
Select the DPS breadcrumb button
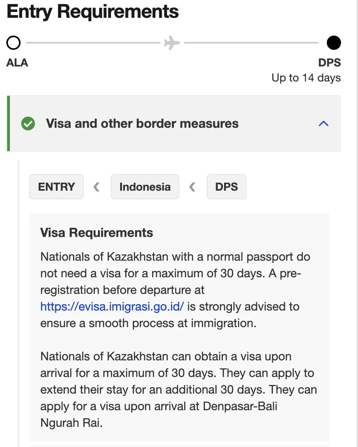(226, 187)
